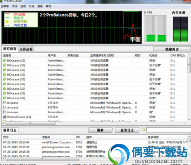Viewport: 191px width, 165px height.
Task: Select the 操作日志 tab
Action: pyautogui.click(x=10, y=130)
